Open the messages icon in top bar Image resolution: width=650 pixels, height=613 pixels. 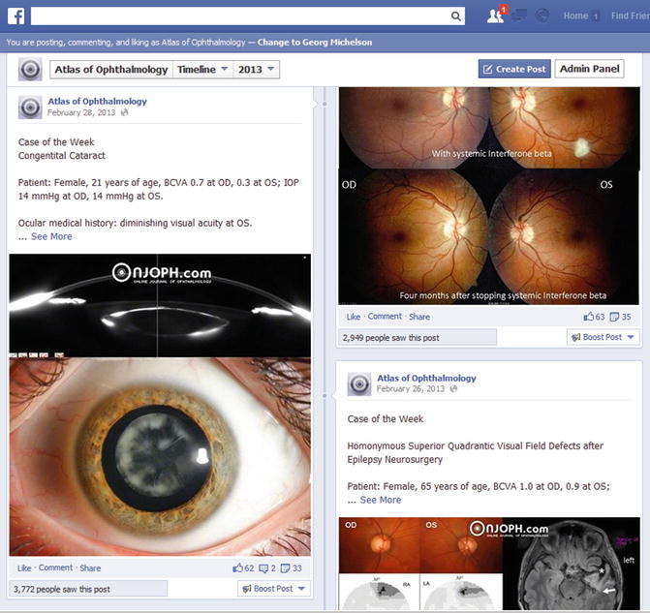[520, 15]
